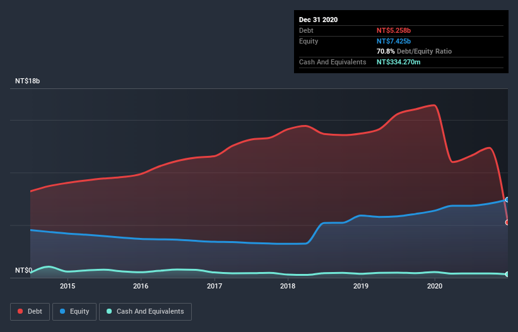Click the Equity row label in tooltip
Screen dimensions: 518x332
(309, 41)
